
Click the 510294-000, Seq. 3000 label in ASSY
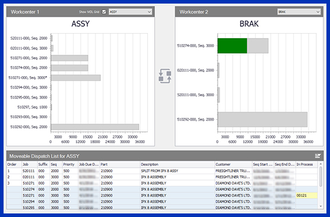point(29,87)
